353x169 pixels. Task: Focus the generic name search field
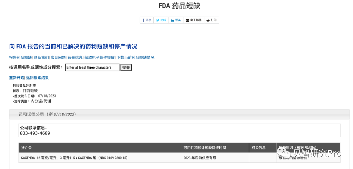[x=92, y=67]
